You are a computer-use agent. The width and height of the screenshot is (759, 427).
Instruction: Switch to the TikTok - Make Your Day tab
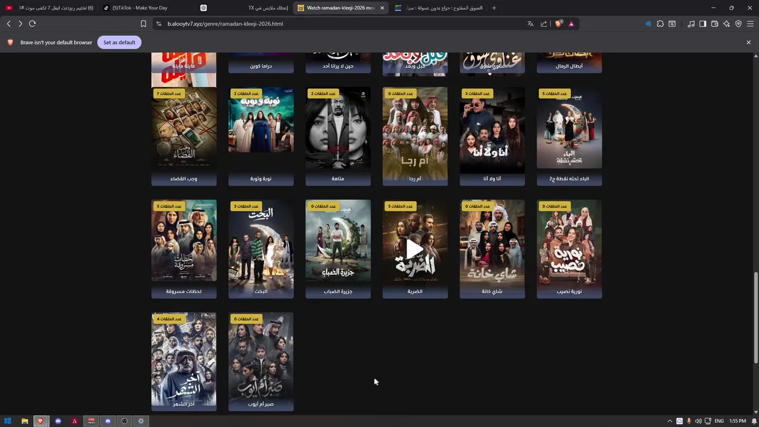145,8
